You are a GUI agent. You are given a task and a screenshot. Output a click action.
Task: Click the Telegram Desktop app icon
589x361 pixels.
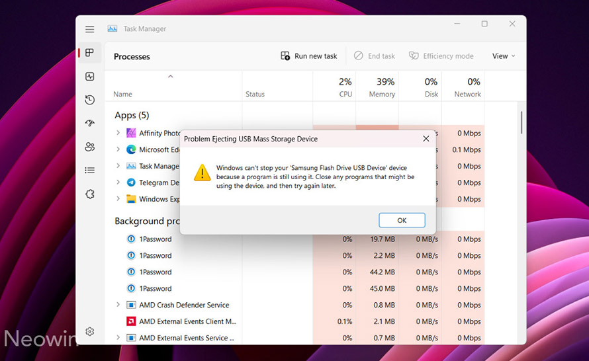tap(131, 182)
